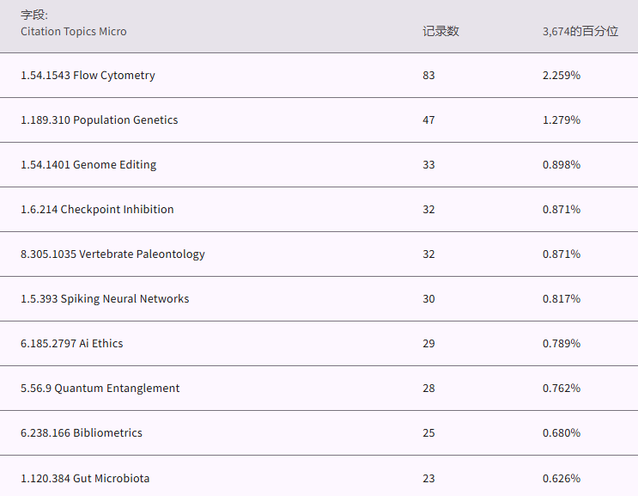The height and width of the screenshot is (496, 638).
Task: Choose the Checkpoint Inhibition topic
Action: click(x=97, y=210)
